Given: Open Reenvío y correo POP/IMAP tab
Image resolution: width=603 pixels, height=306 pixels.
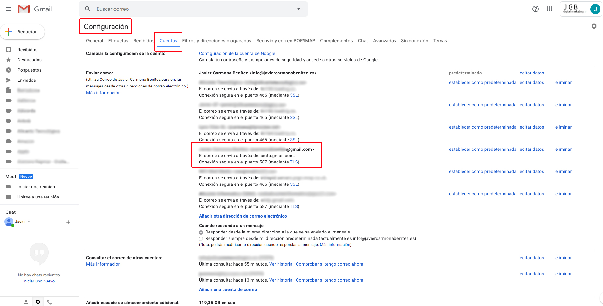Looking at the screenshot, I should tap(285, 41).
